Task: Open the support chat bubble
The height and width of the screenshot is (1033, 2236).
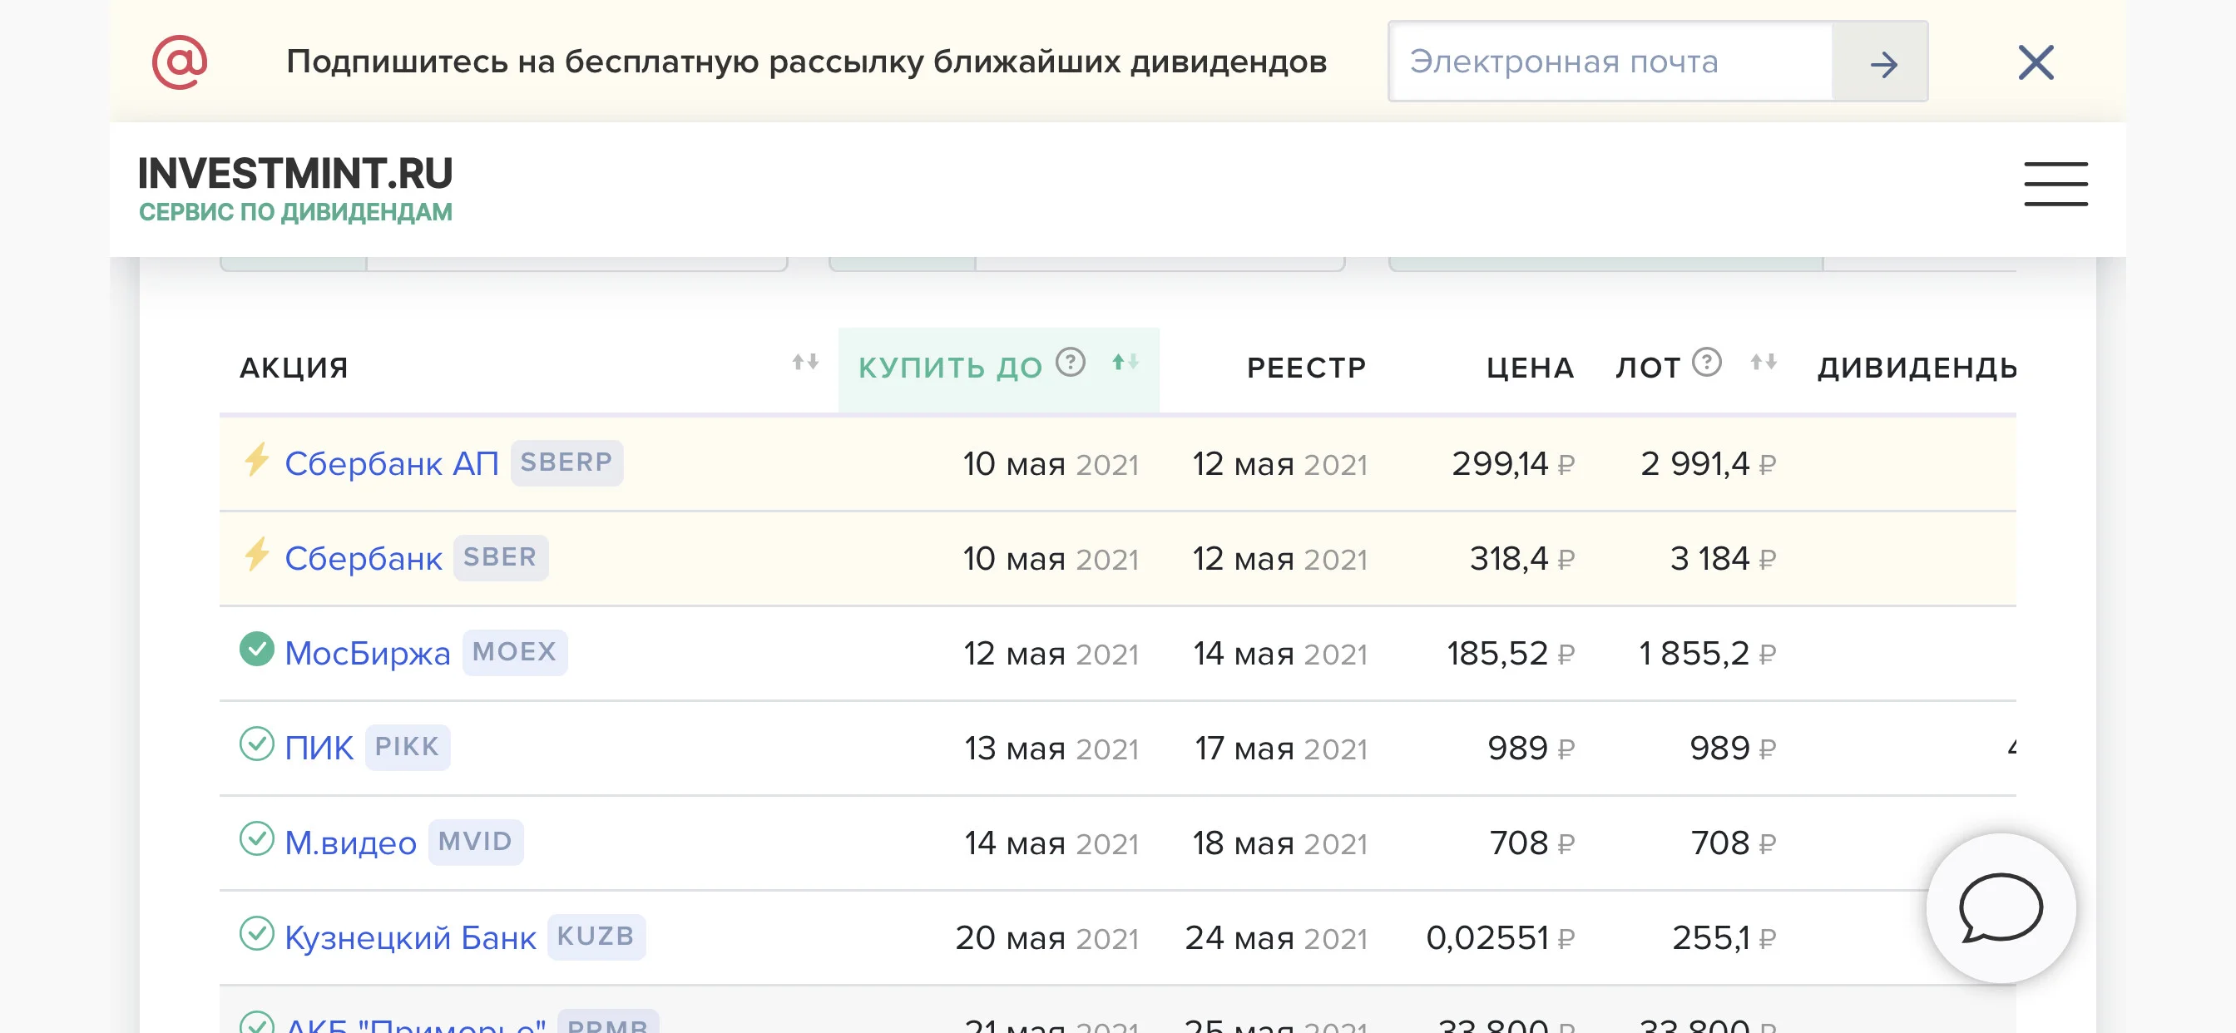Action: point(2000,908)
